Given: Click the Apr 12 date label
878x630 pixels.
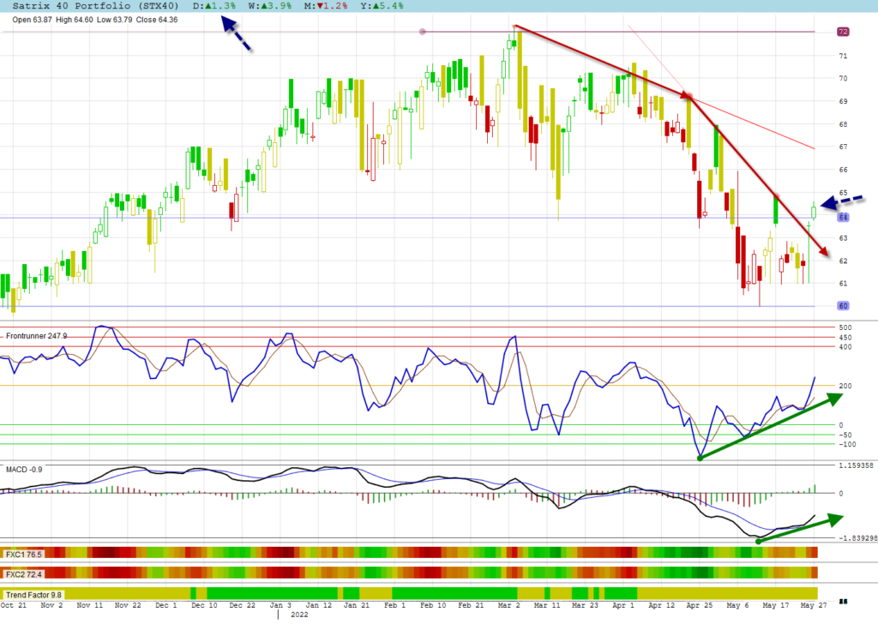Looking at the screenshot, I should (x=661, y=605).
